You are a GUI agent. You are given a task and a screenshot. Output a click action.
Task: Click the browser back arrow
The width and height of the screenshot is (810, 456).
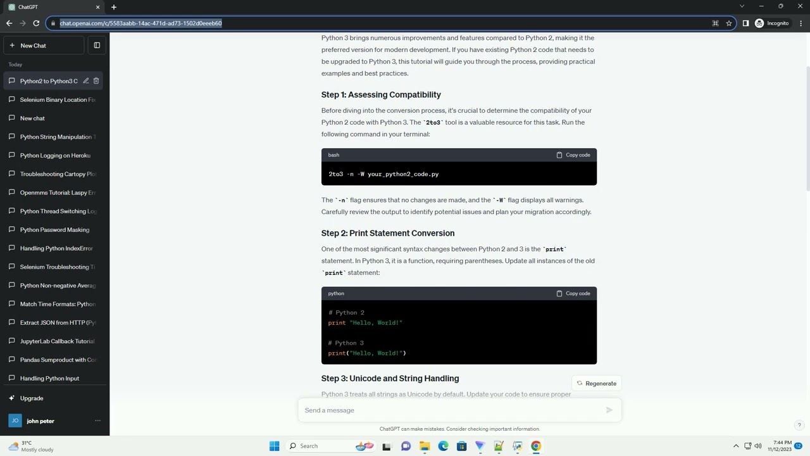9,23
